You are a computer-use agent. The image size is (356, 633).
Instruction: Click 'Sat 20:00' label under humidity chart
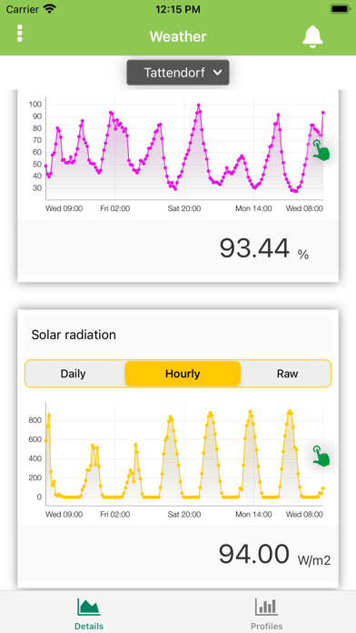184,208
